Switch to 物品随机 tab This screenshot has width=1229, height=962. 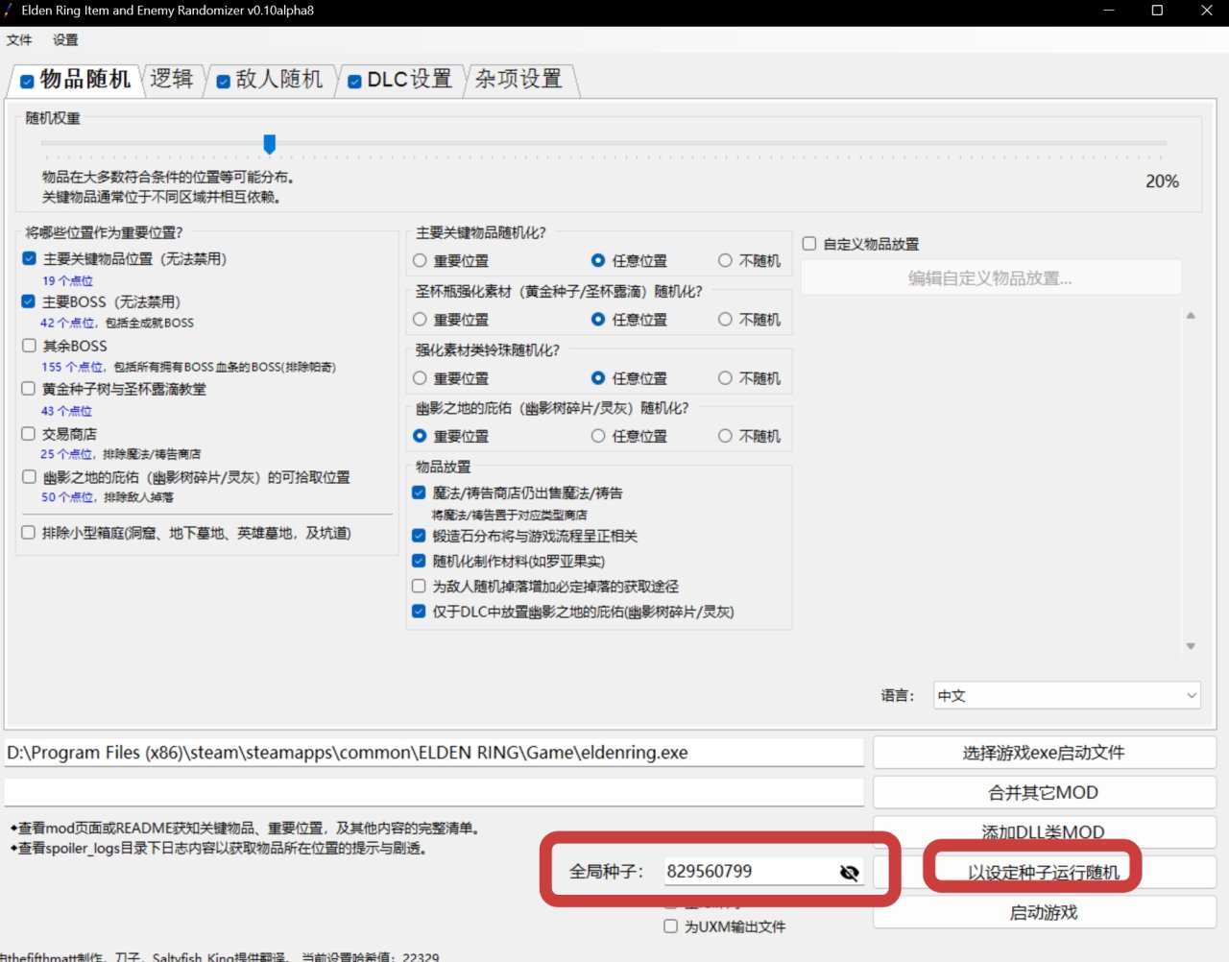75,80
